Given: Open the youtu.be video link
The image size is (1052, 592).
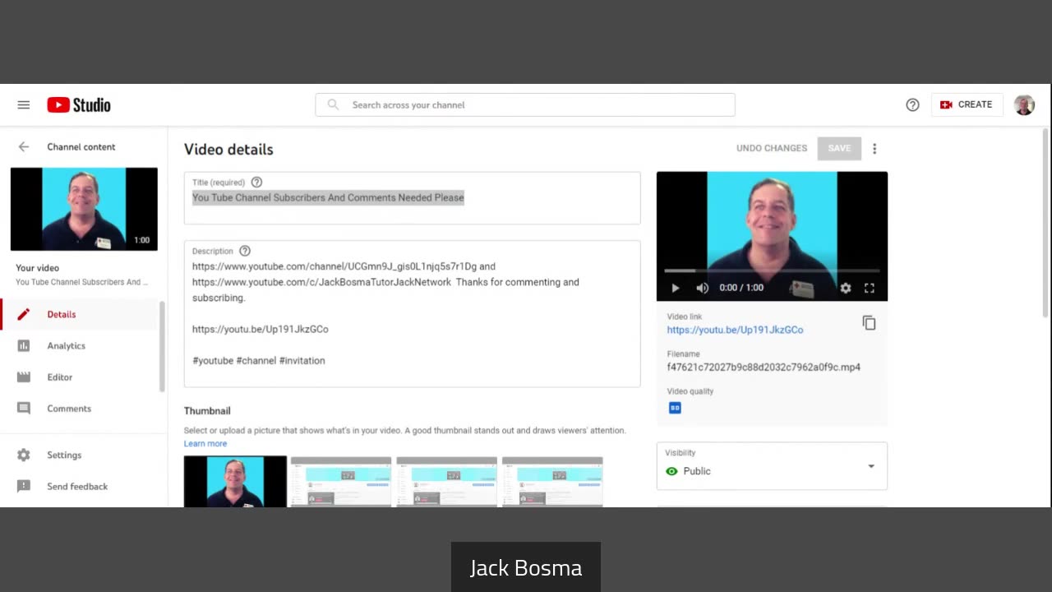Looking at the screenshot, I should click(x=735, y=330).
